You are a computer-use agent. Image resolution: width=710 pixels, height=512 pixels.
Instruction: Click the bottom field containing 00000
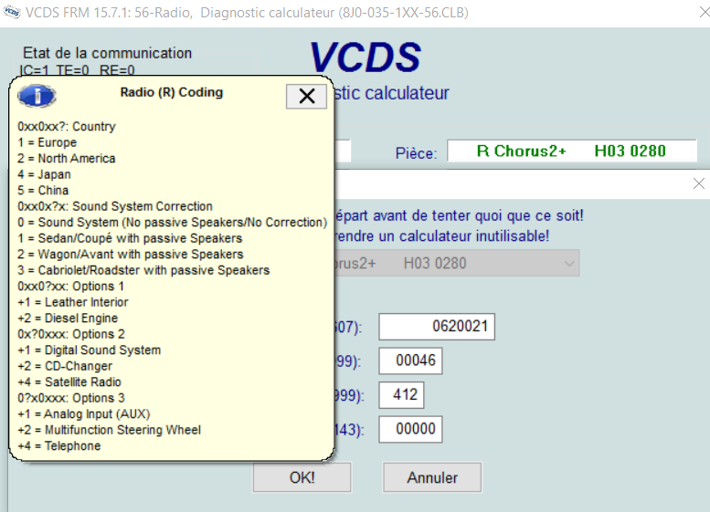[x=410, y=429]
